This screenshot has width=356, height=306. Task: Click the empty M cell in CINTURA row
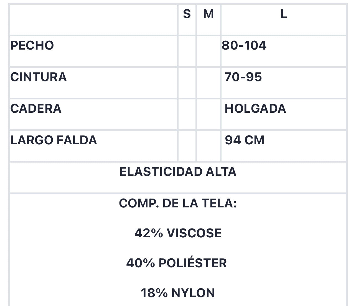point(208,83)
